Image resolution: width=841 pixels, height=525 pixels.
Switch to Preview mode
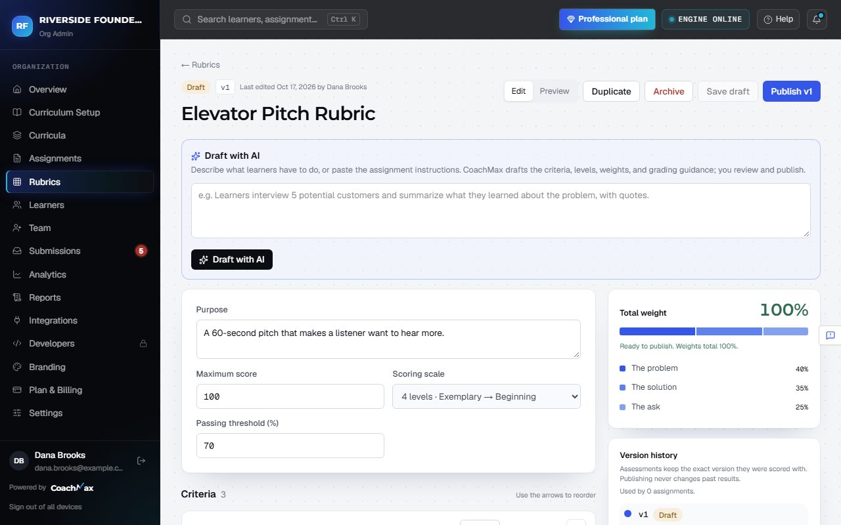[x=555, y=91]
